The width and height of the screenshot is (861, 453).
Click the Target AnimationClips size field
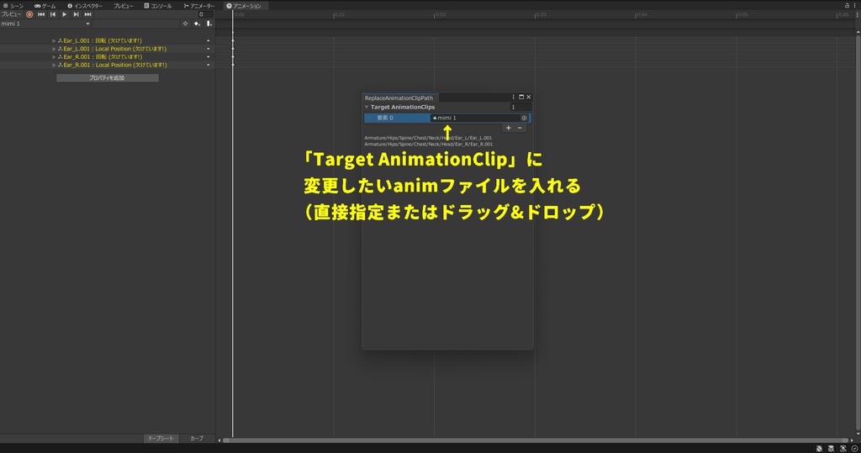[x=520, y=107]
